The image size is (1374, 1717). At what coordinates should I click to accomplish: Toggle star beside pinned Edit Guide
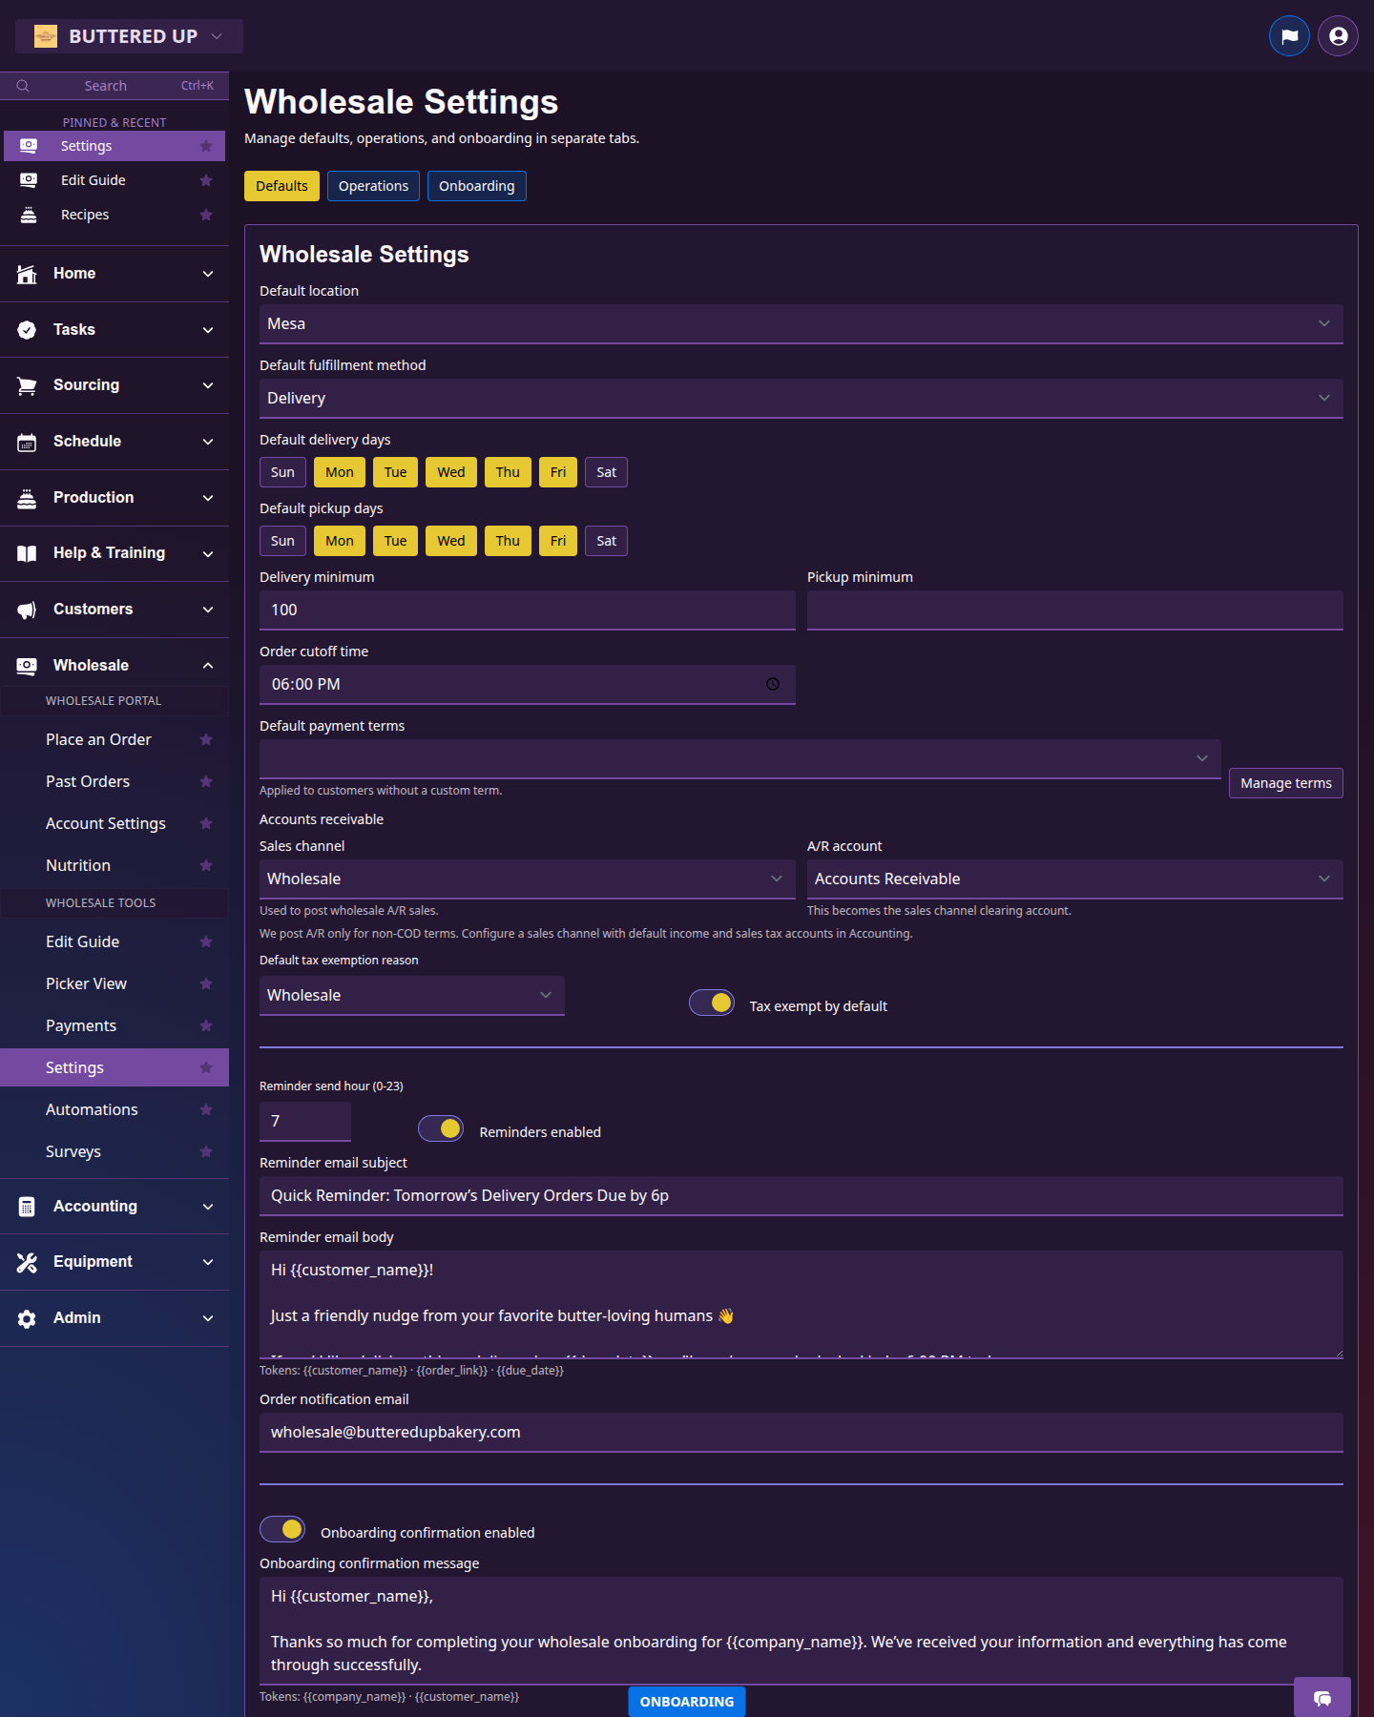pos(206,180)
